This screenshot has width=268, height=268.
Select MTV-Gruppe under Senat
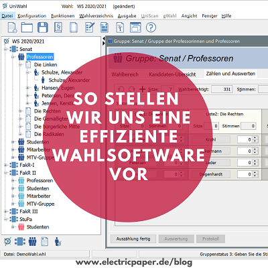coord(40,157)
